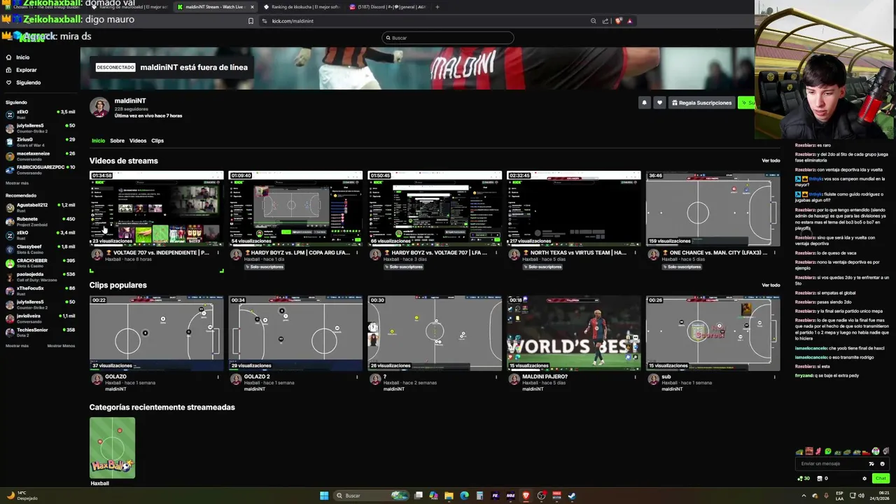Open Rubenete in Recomendado list
The width and height of the screenshot is (896, 504).
(x=40, y=221)
